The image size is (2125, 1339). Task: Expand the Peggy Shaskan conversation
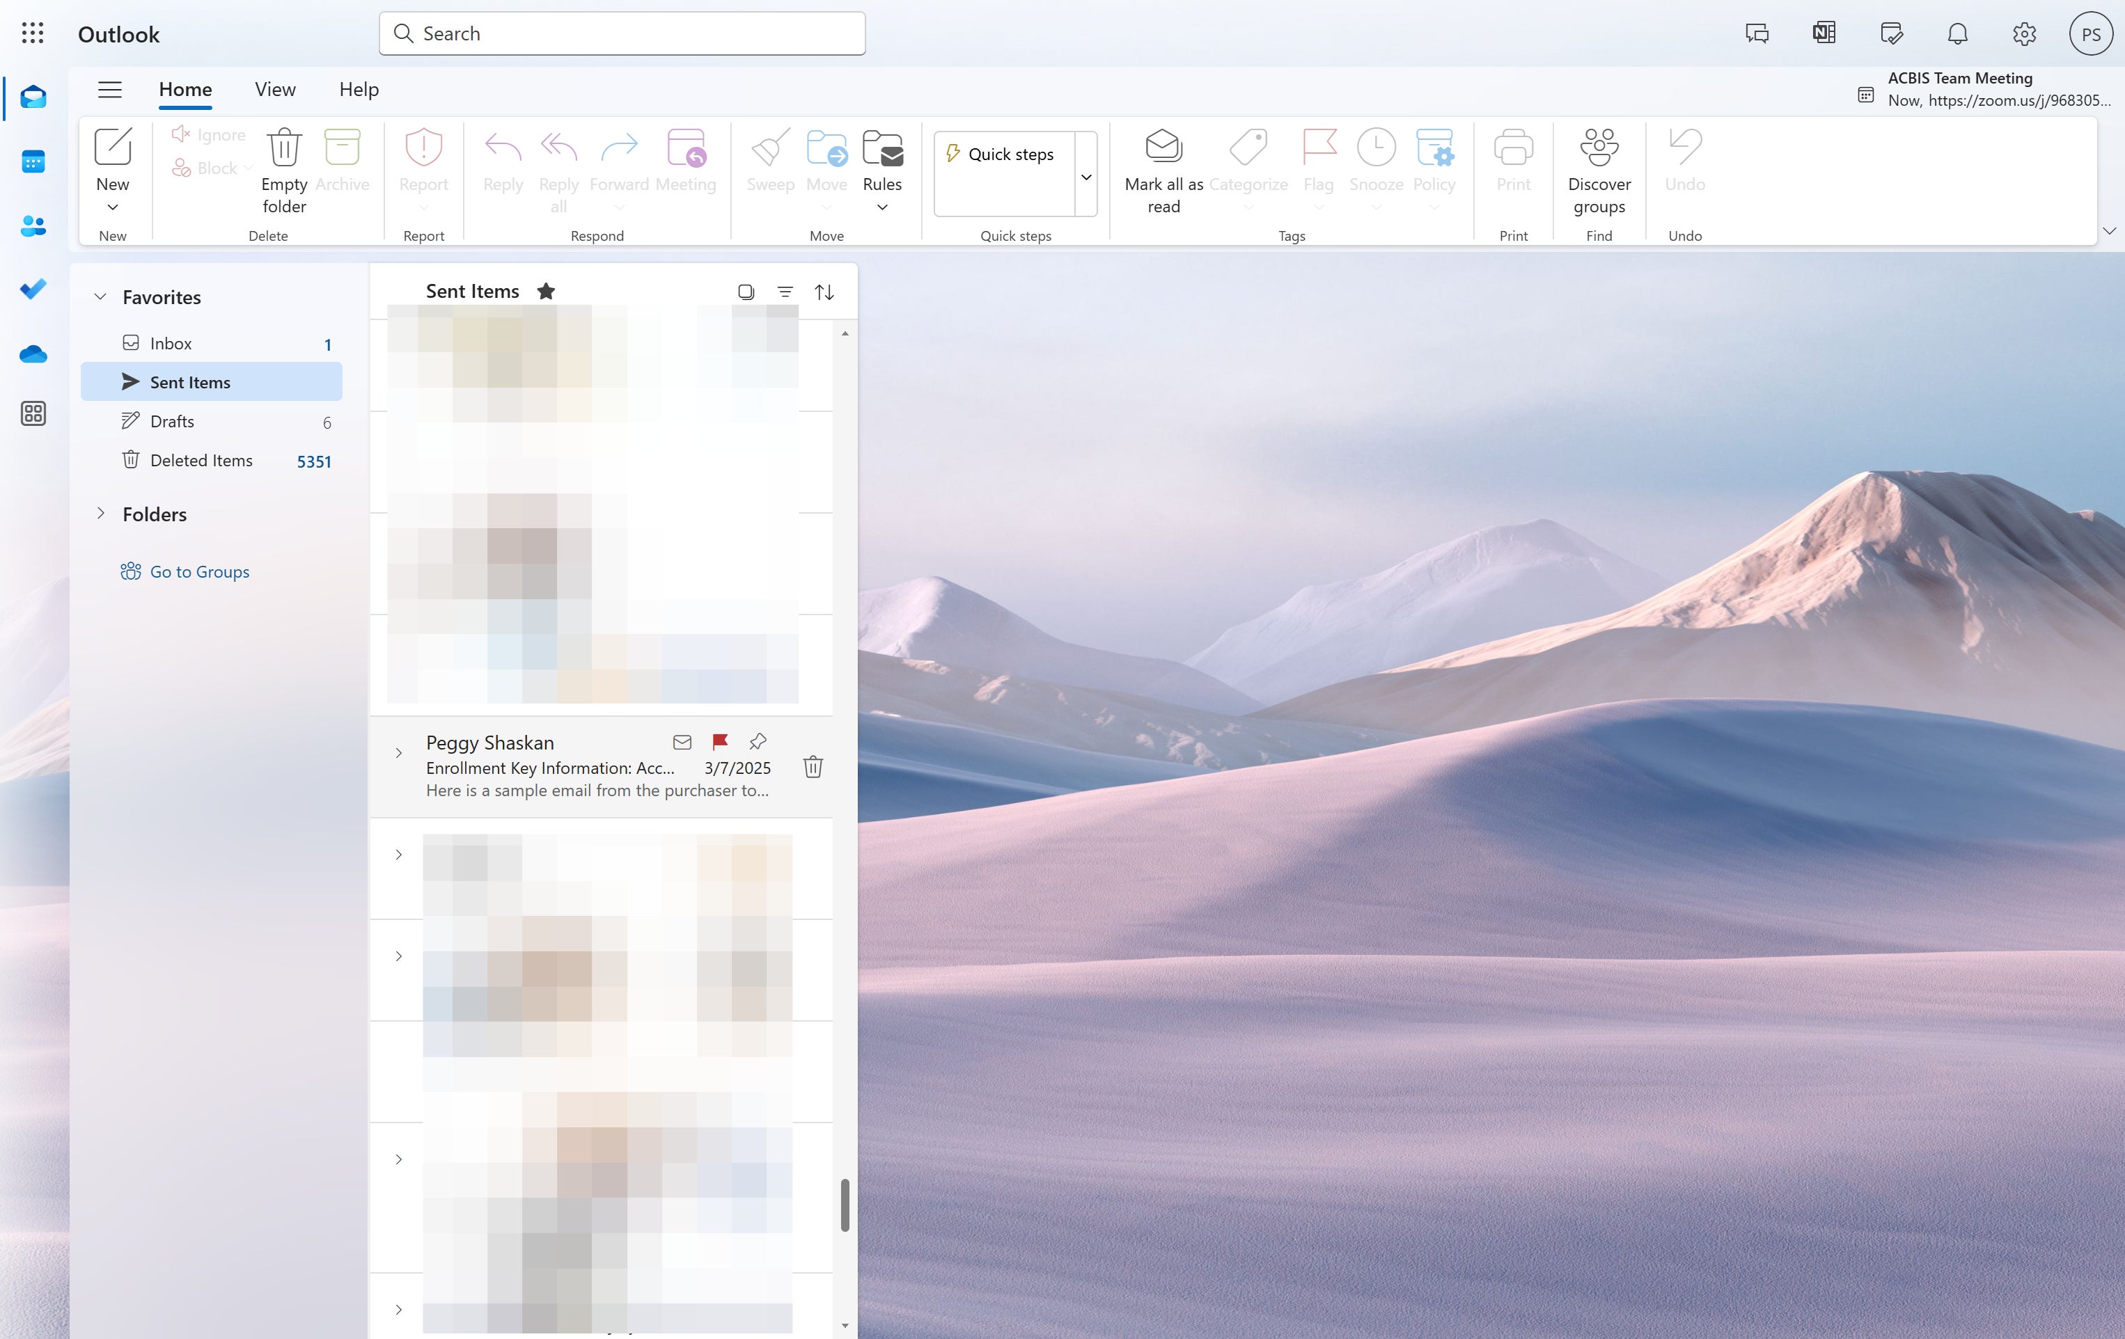click(x=399, y=752)
